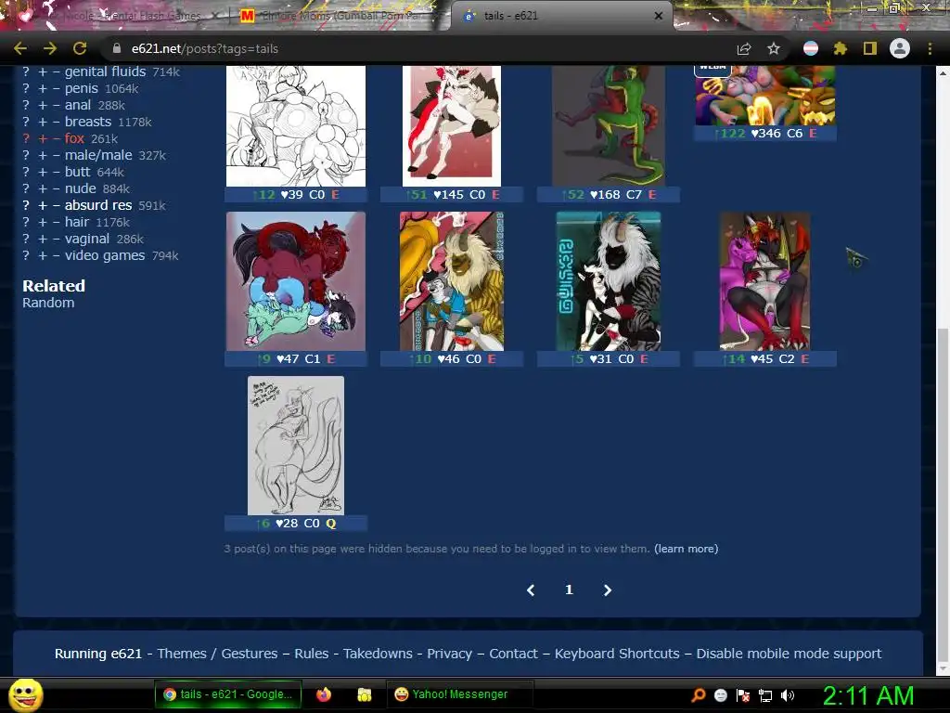Select the 'tails - e621' browser tab
This screenshot has height=713, width=950.
[560, 16]
